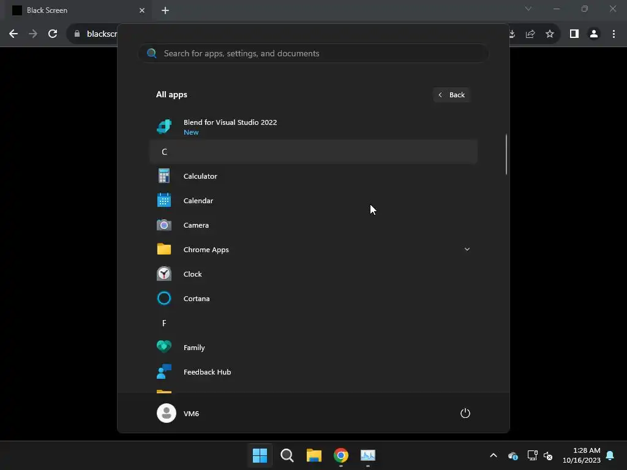Open the Chrome profile menu
This screenshot has width=627, height=470.
point(594,34)
